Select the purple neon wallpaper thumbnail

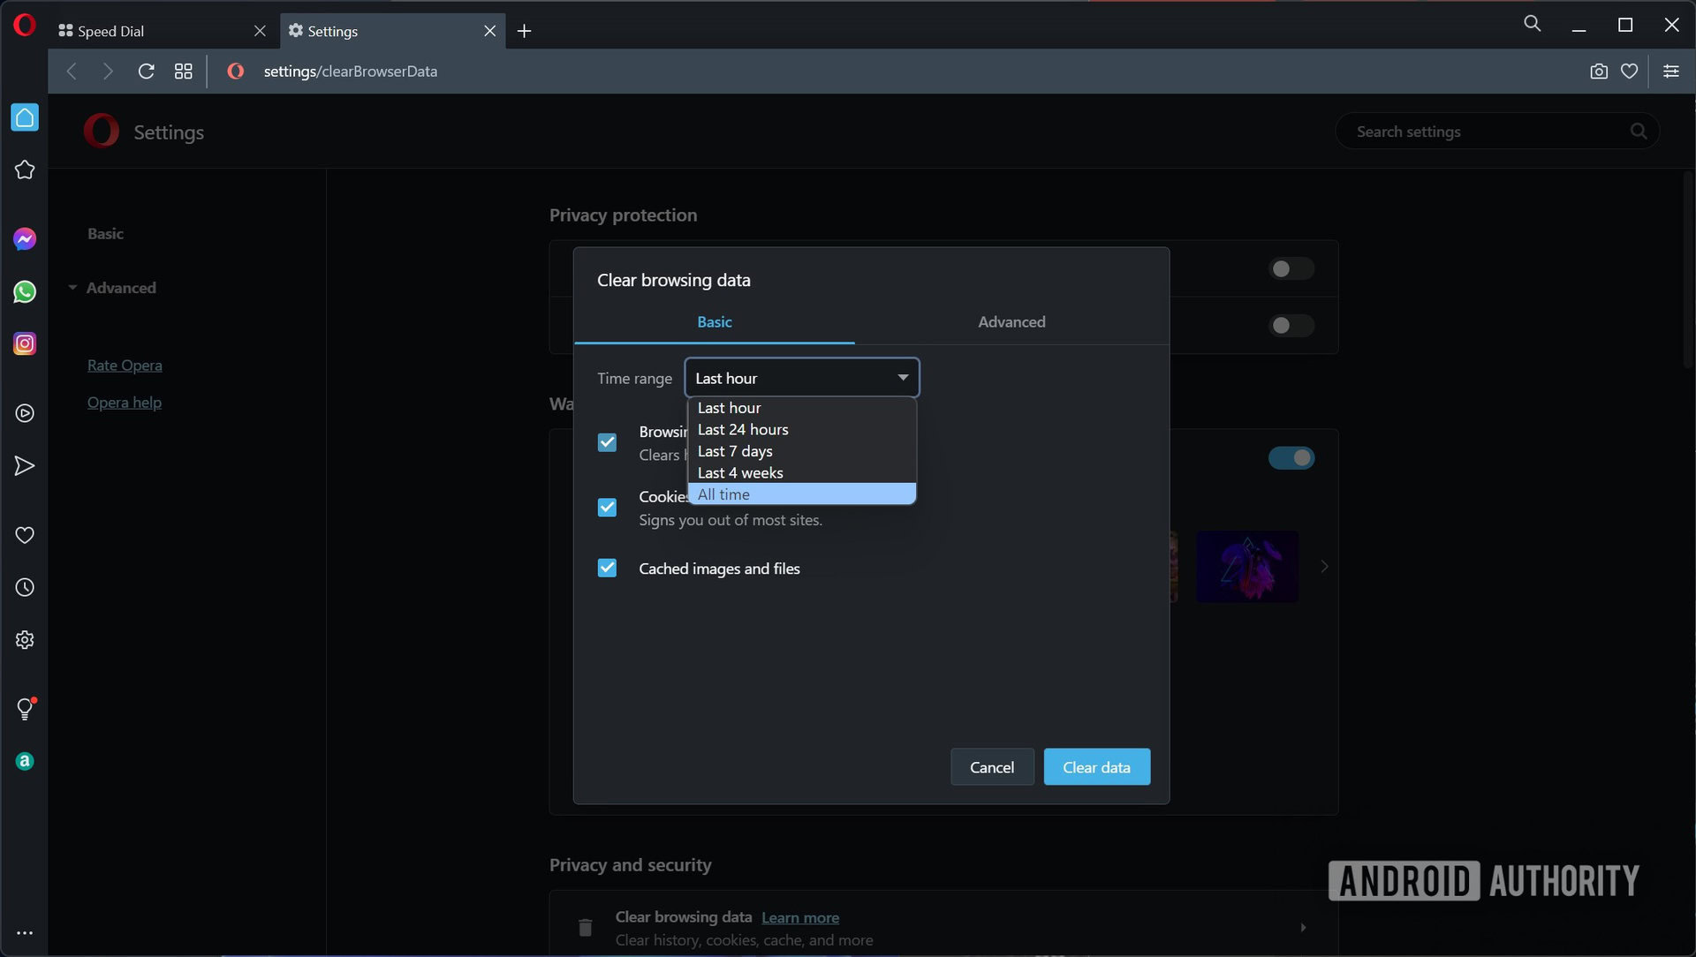click(1247, 567)
